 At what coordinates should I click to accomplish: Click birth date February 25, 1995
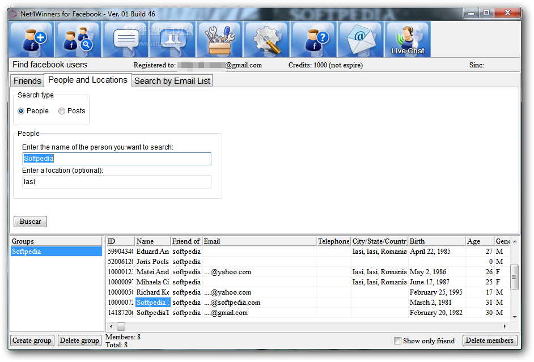click(x=436, y=292)
